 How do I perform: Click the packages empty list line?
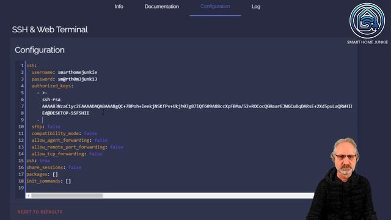pos(42,174)
